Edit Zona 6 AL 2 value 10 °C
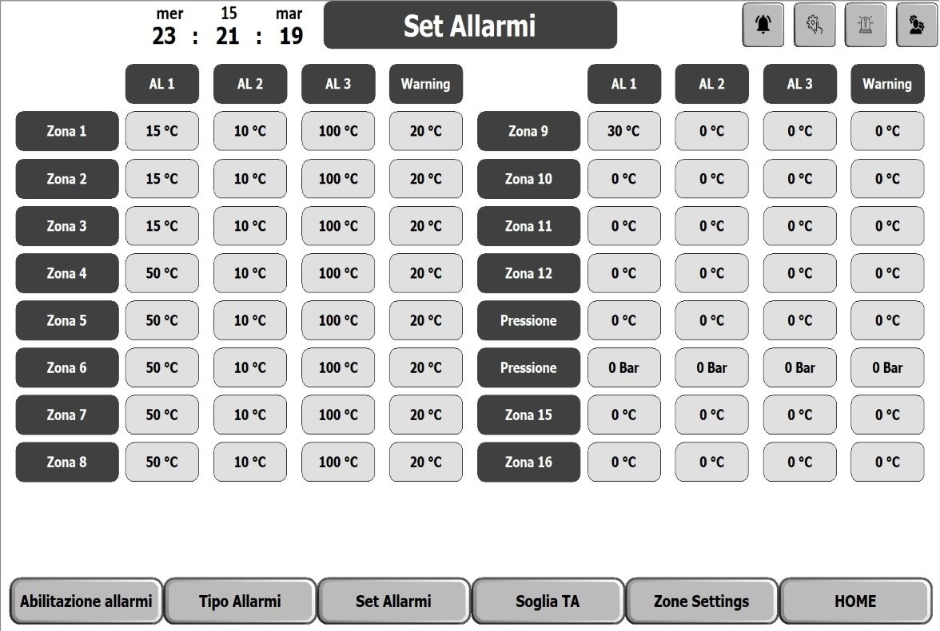 click(x=250, y=367)
